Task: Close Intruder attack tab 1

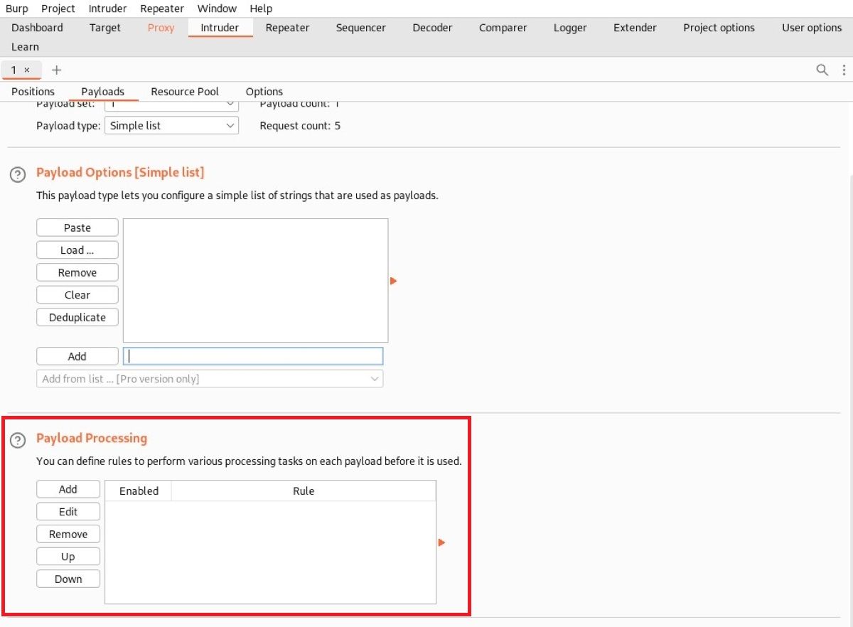Action: pos(27,70)
